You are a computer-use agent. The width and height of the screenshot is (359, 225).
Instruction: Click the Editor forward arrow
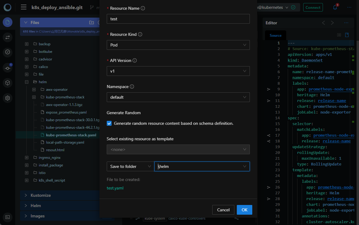pos(332,23)
